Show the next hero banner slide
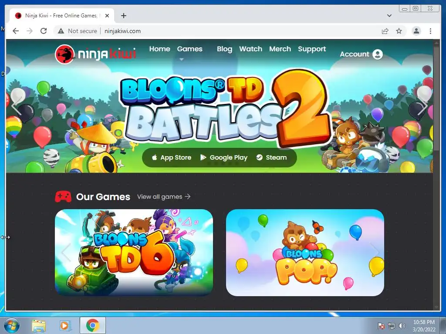The height and width of the screenshot is (334, 446). (422, 106)
